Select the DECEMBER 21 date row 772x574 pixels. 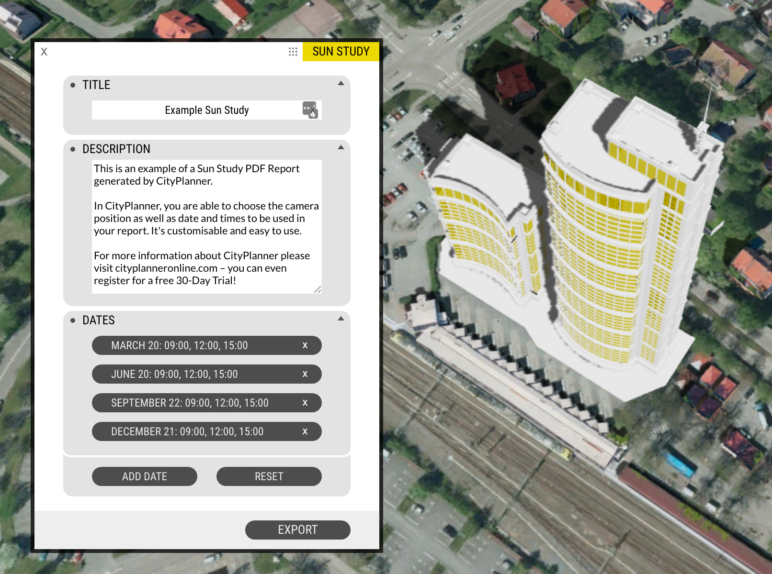coord(206,431)
